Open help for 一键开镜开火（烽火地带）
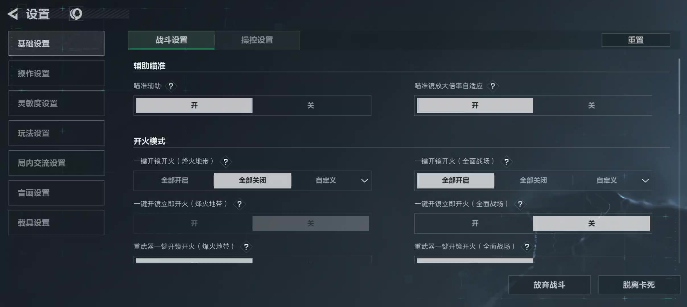Viewport: 687px width, 307px height. (226, 162)
